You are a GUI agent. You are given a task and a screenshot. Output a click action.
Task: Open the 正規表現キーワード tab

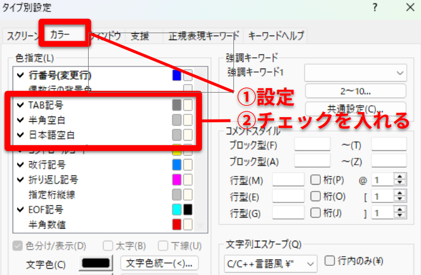coord(204,35)
